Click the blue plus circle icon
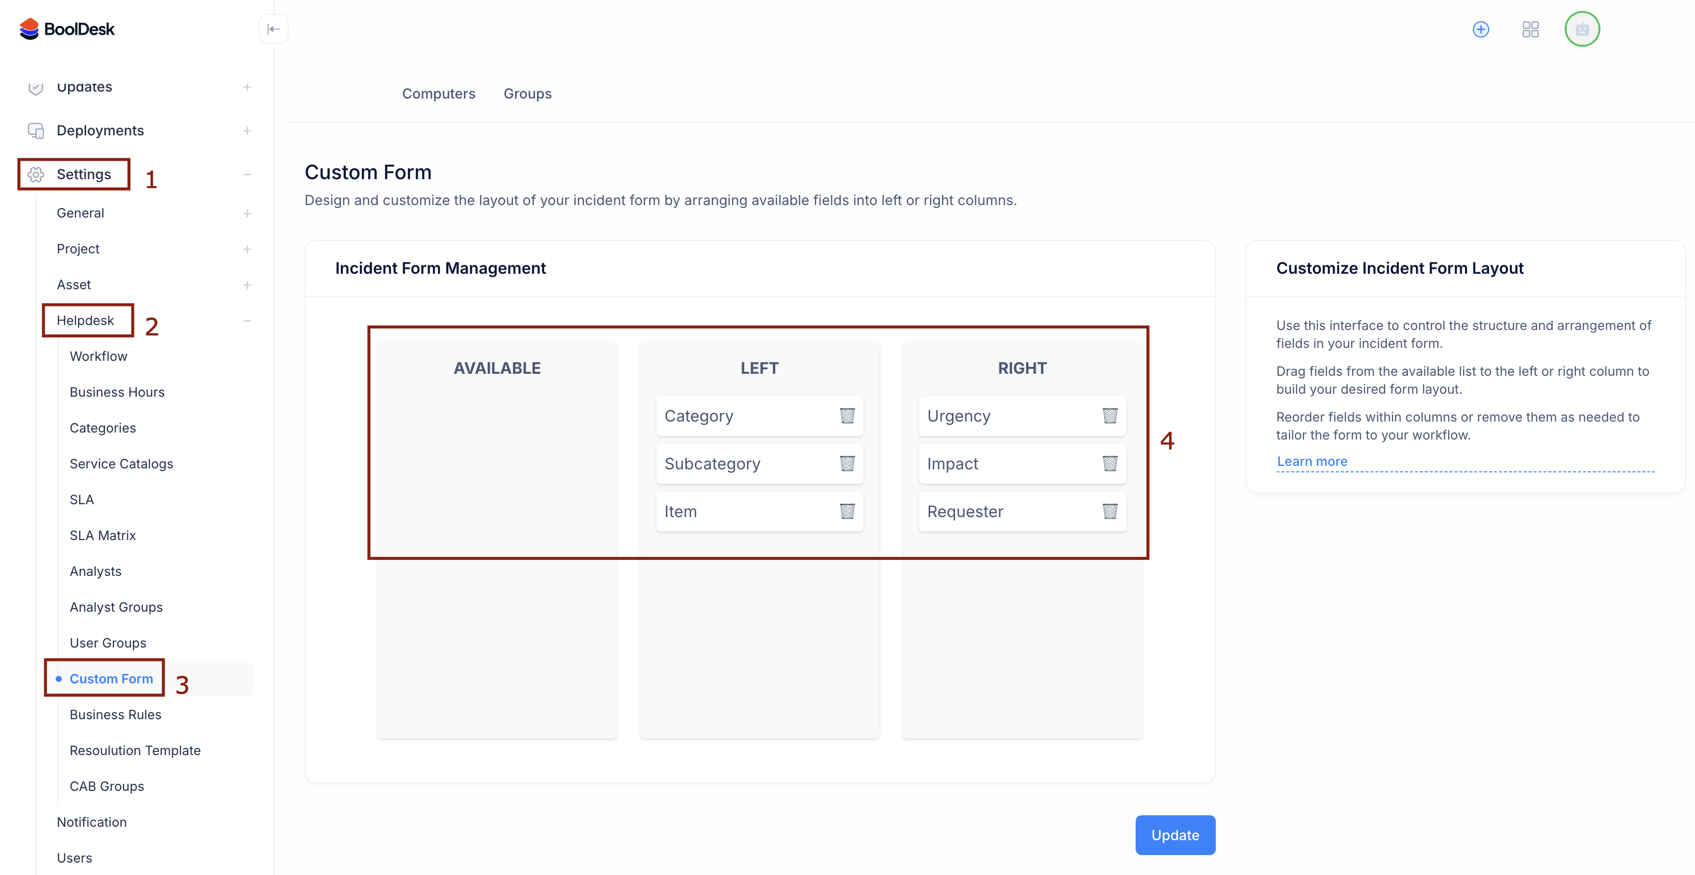 tap(1481, 29)
